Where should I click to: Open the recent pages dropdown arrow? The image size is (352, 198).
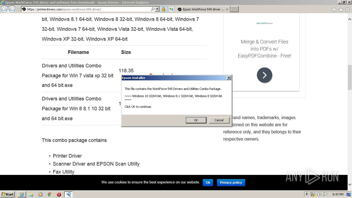click(x=18, y=9)
